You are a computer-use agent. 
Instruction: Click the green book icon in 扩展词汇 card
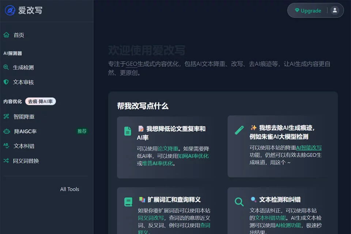click(x=128, y=202)
